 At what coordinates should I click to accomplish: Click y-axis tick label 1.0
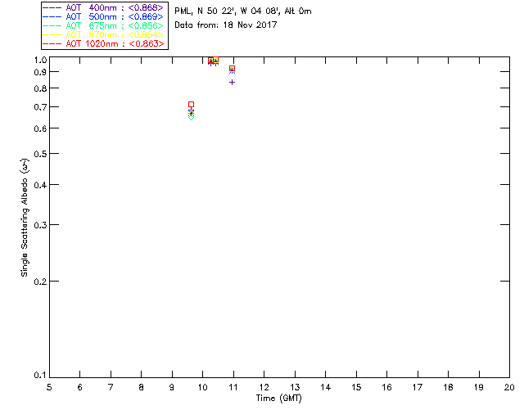[40, 60]
